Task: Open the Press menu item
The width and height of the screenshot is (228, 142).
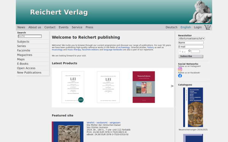Action: point(89,27)
